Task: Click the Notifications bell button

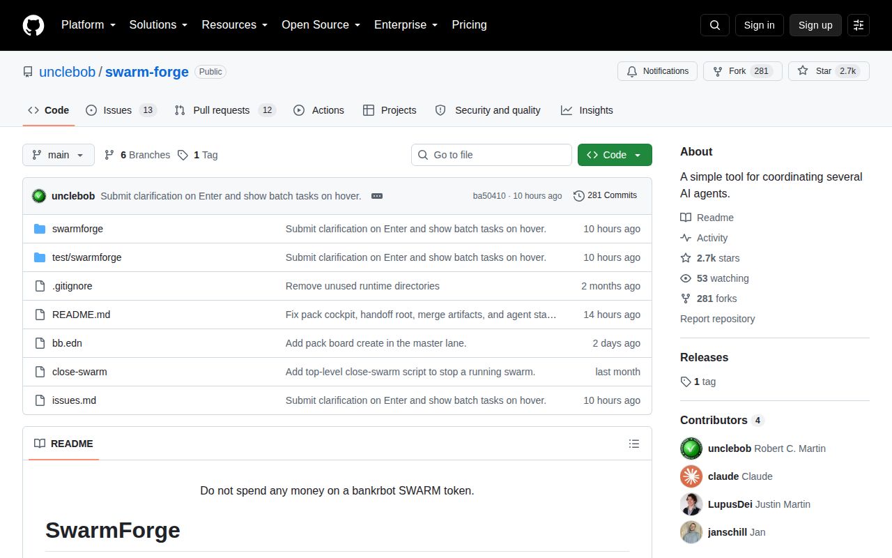Action: point(657,71)
